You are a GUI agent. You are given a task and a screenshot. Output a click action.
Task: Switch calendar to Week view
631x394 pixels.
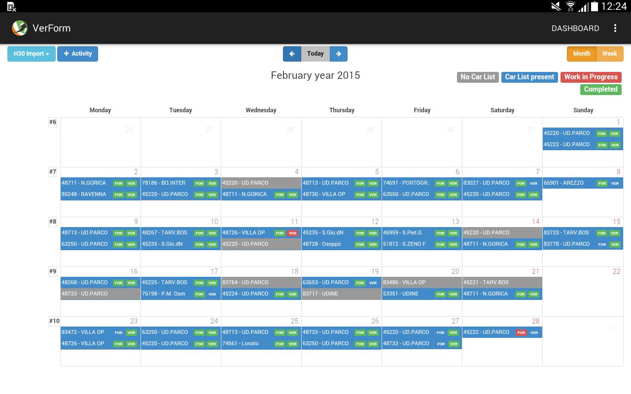coord(609,54)
